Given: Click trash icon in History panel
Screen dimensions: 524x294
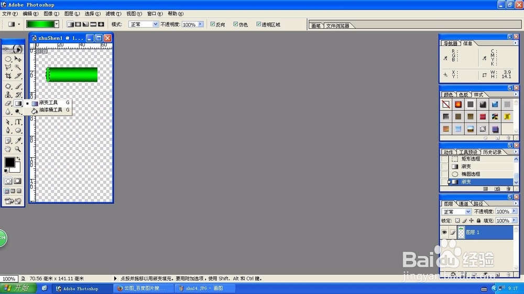Looking at the screenshot, I should tap(508, 189).
